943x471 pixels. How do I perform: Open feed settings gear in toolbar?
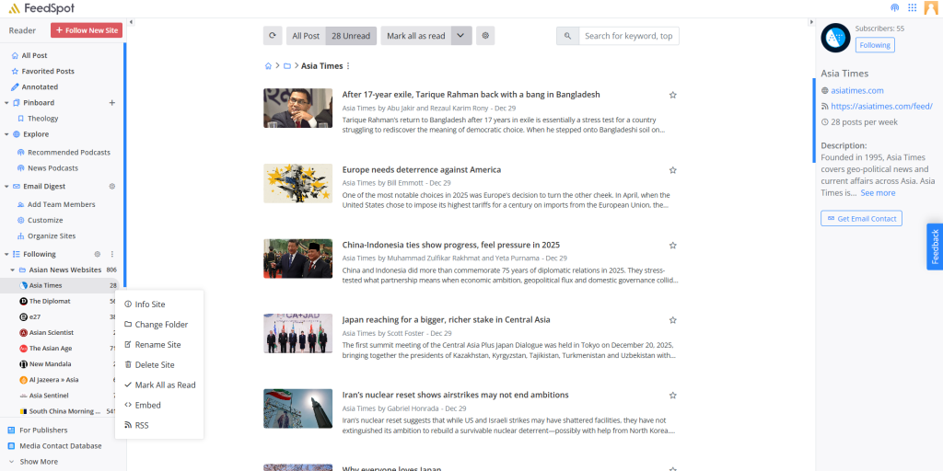coord(485,36)
